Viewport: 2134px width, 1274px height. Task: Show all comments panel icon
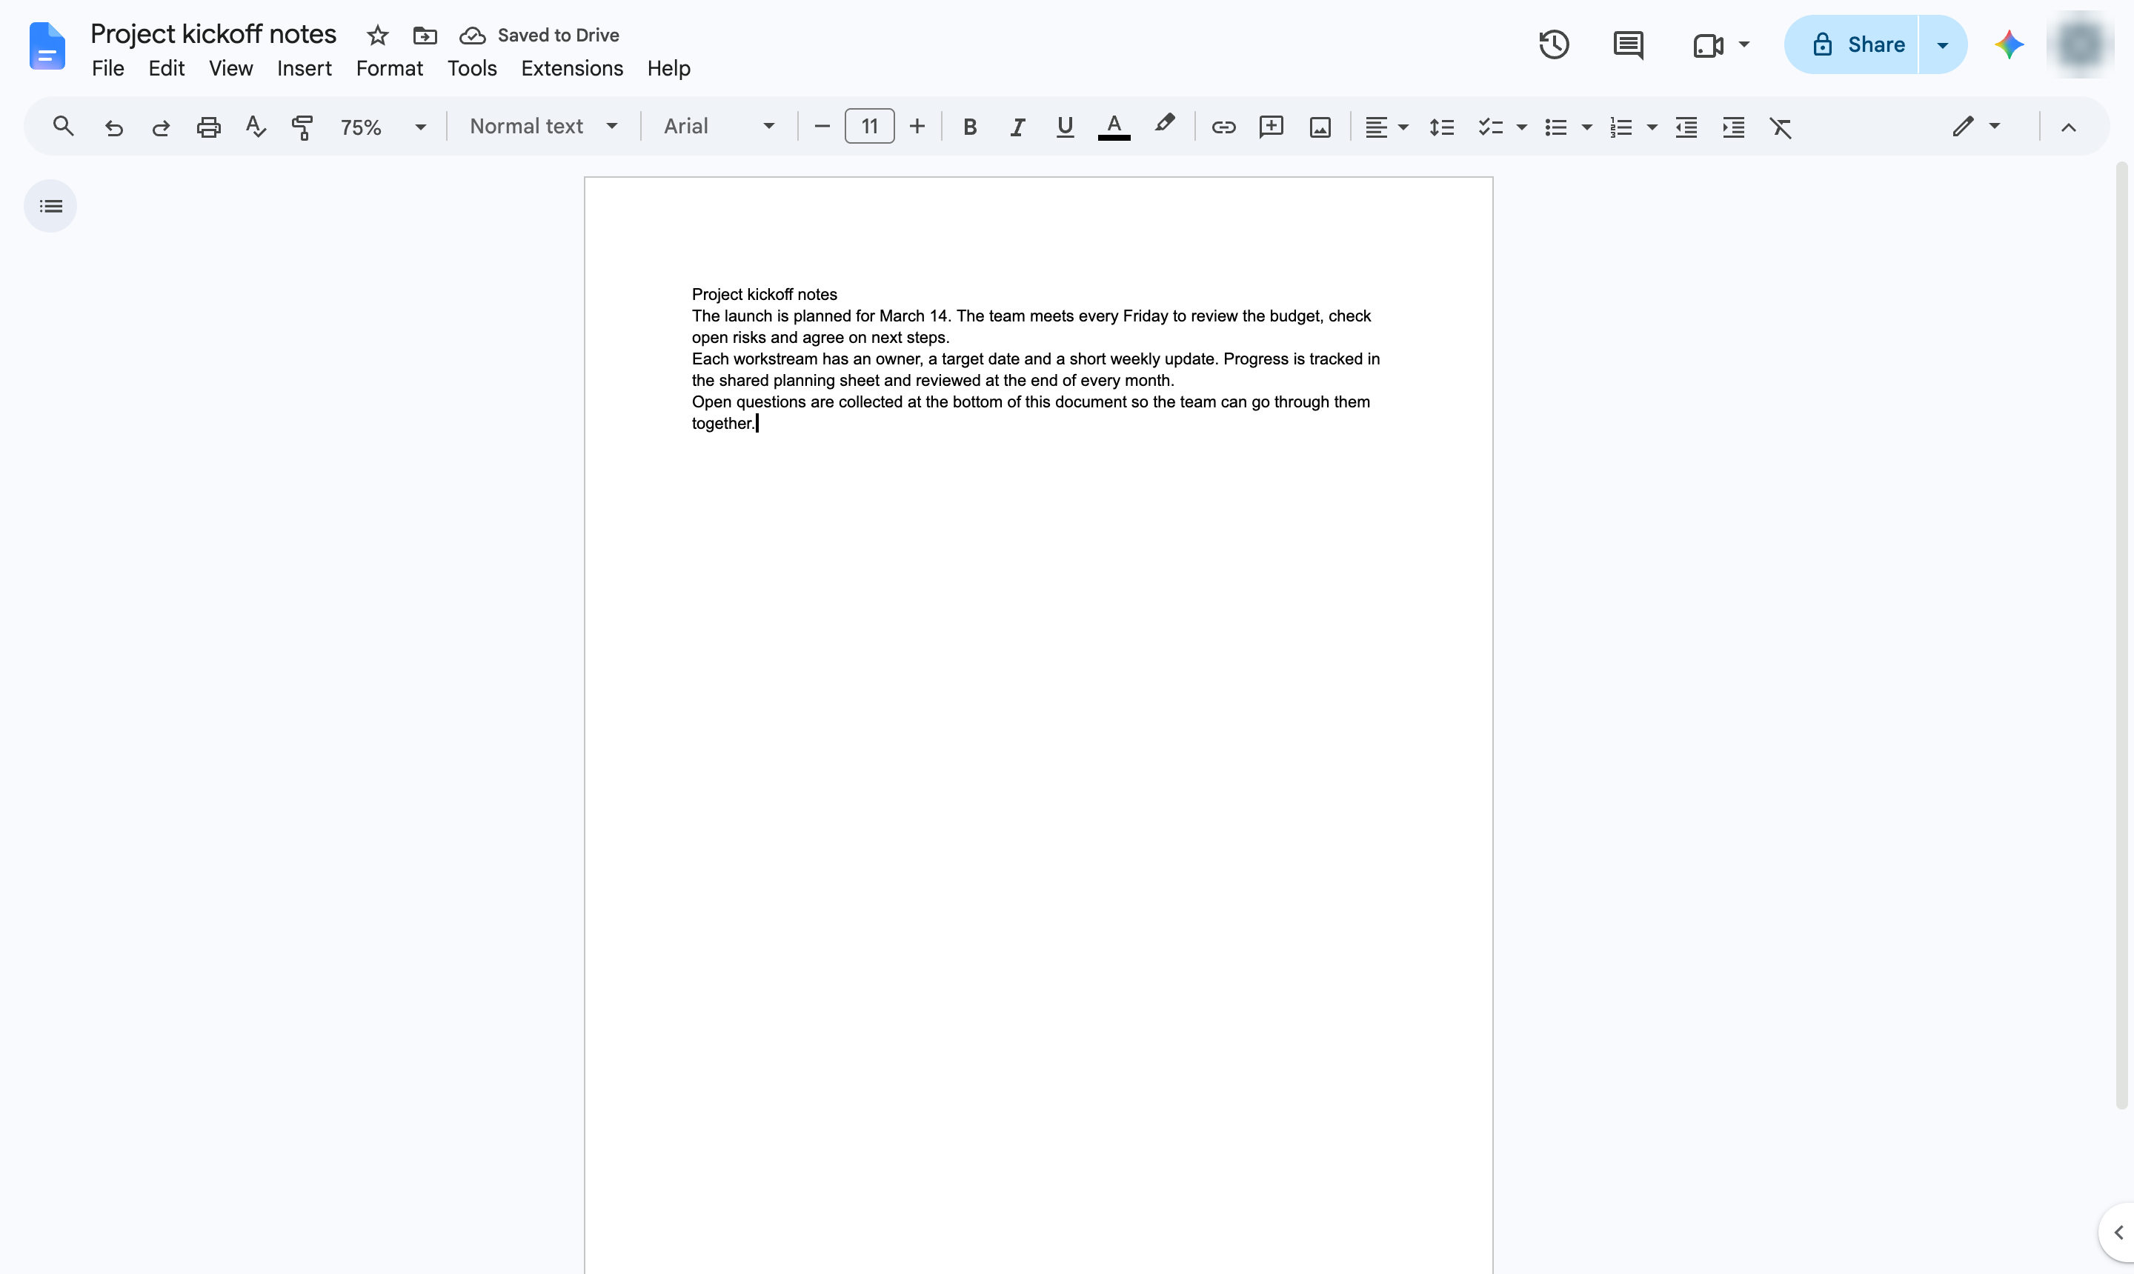[1627, 44]
